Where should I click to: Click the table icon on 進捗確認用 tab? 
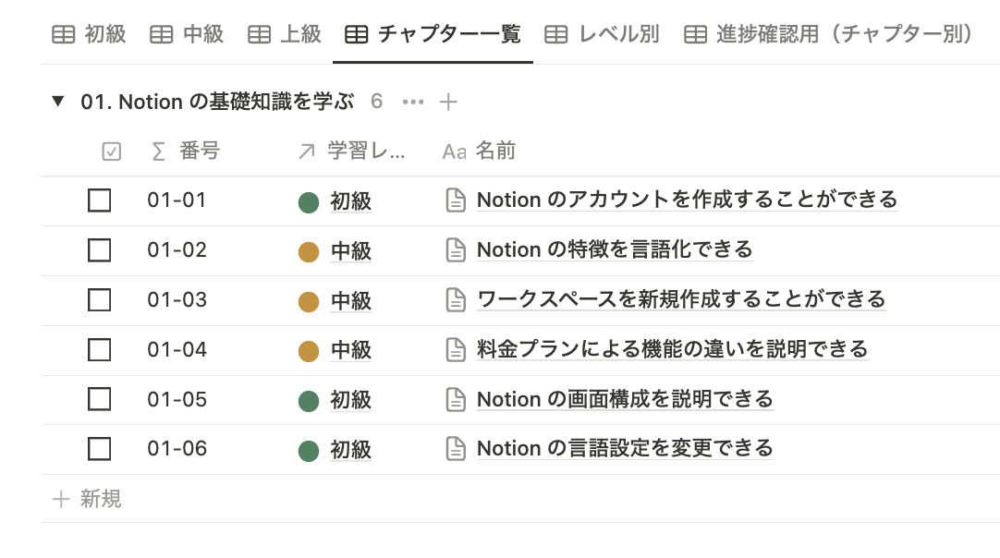click(x=695, y=34)
